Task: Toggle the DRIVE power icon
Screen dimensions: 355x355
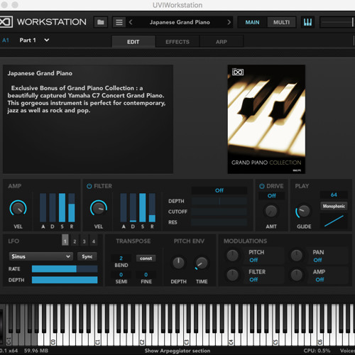Action: point(262,186)
